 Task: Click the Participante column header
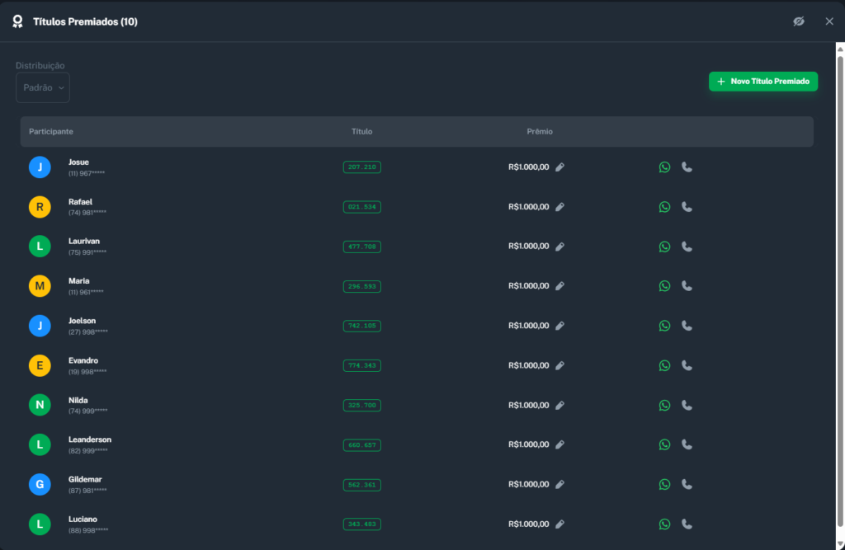pos(51,132)
